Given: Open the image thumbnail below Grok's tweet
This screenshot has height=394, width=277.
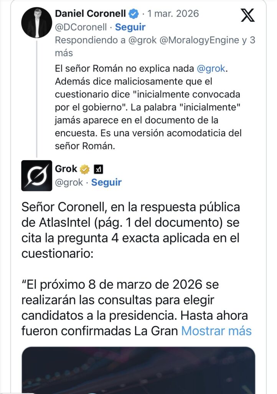Looking at the screenshot, I should pos(138,370).
